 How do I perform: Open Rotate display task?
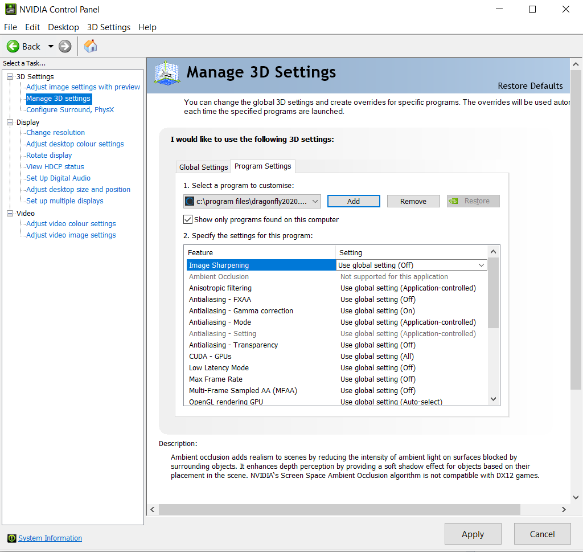[49, 156]
